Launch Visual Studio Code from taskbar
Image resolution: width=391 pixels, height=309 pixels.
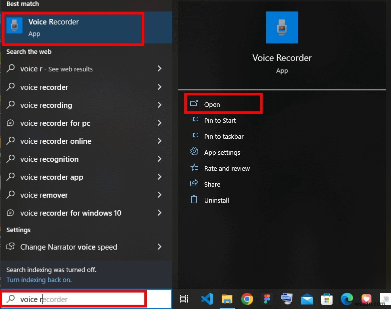click(x=207, y=299)
